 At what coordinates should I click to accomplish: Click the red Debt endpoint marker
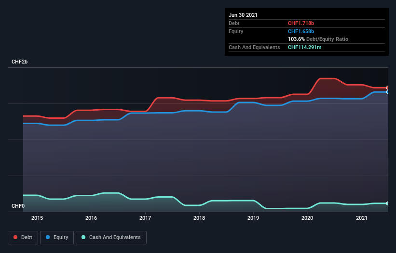pyautogui.click(x=388, y=88)
